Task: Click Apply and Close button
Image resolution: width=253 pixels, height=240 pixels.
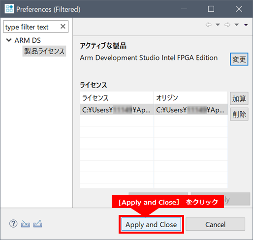Action: point(151,224)
